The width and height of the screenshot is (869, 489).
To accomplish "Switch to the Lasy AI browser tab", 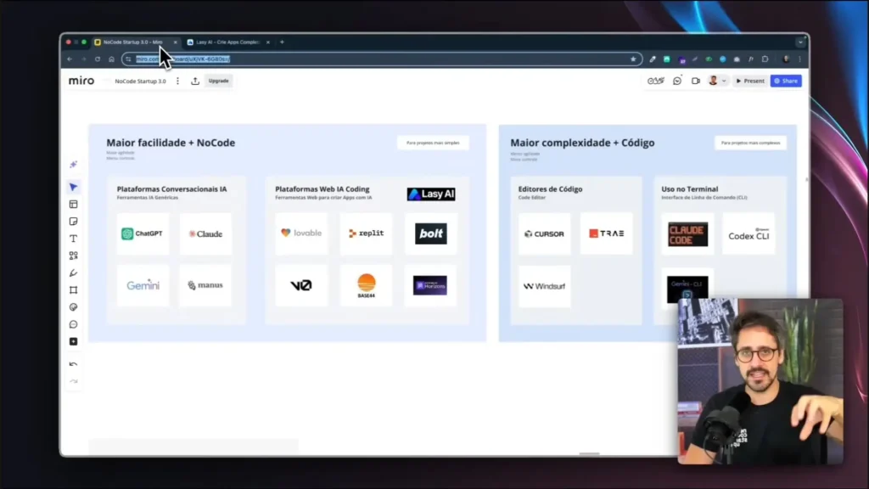I will [225, 41].
